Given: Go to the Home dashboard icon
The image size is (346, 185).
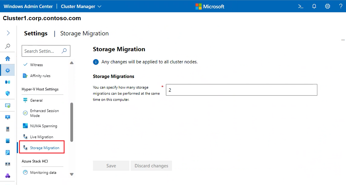Looking at the screenshot, I should click(x=8, y=59).
